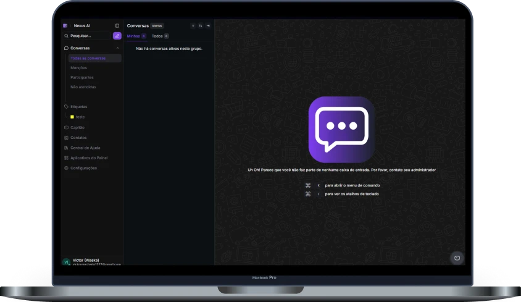Expand the Etiquetas section

78,106
